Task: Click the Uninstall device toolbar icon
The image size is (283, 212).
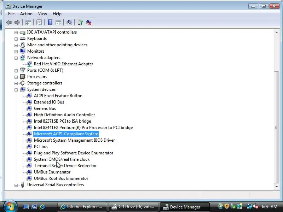Action: tap(88, 23)
